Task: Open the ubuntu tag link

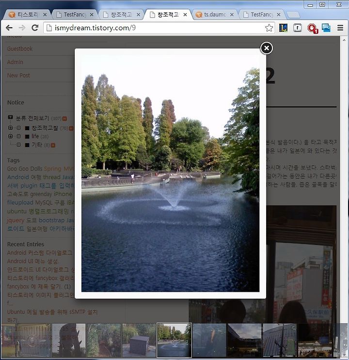Action: point(17,211)
